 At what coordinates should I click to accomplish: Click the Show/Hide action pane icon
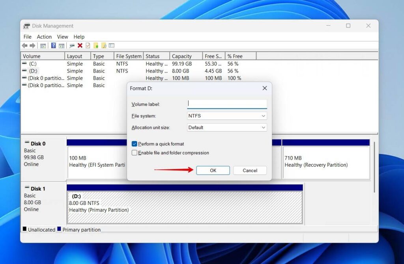pyautogui.click(x=62, y=45)
